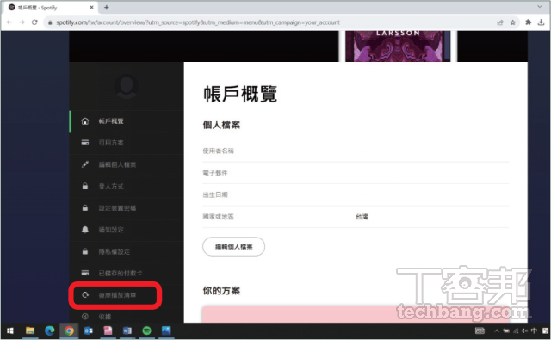Click the volume icon in the system tray
The height and width of the screenshot is (340, 551).
(x=525, y=331)
